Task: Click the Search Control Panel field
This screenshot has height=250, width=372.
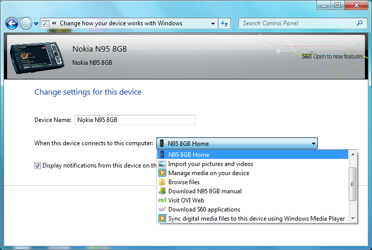Action: pos(303,23)
